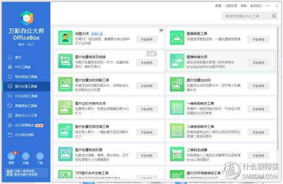This screenshot has height=184, width=283.
Task: Click the tool list vertical scrollbar
Action: 278,89
